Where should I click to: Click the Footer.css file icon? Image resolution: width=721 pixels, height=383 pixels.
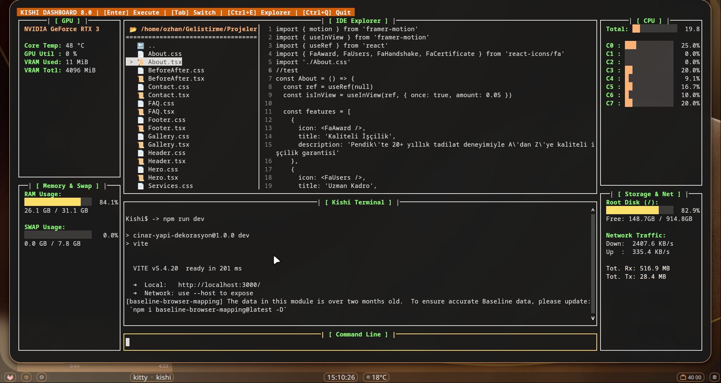141,120
